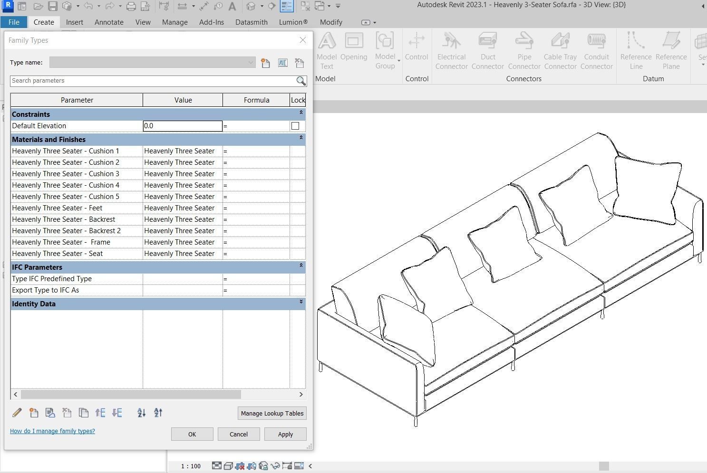Open the File menu
Image resolution: width=707 pixels, height=473 pixels.
point(14,22)
